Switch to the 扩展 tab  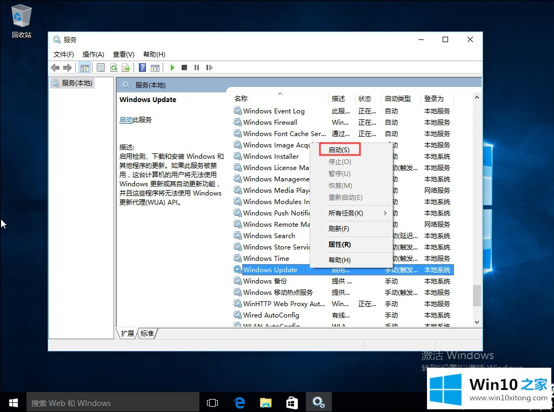[x=127, y=333]
